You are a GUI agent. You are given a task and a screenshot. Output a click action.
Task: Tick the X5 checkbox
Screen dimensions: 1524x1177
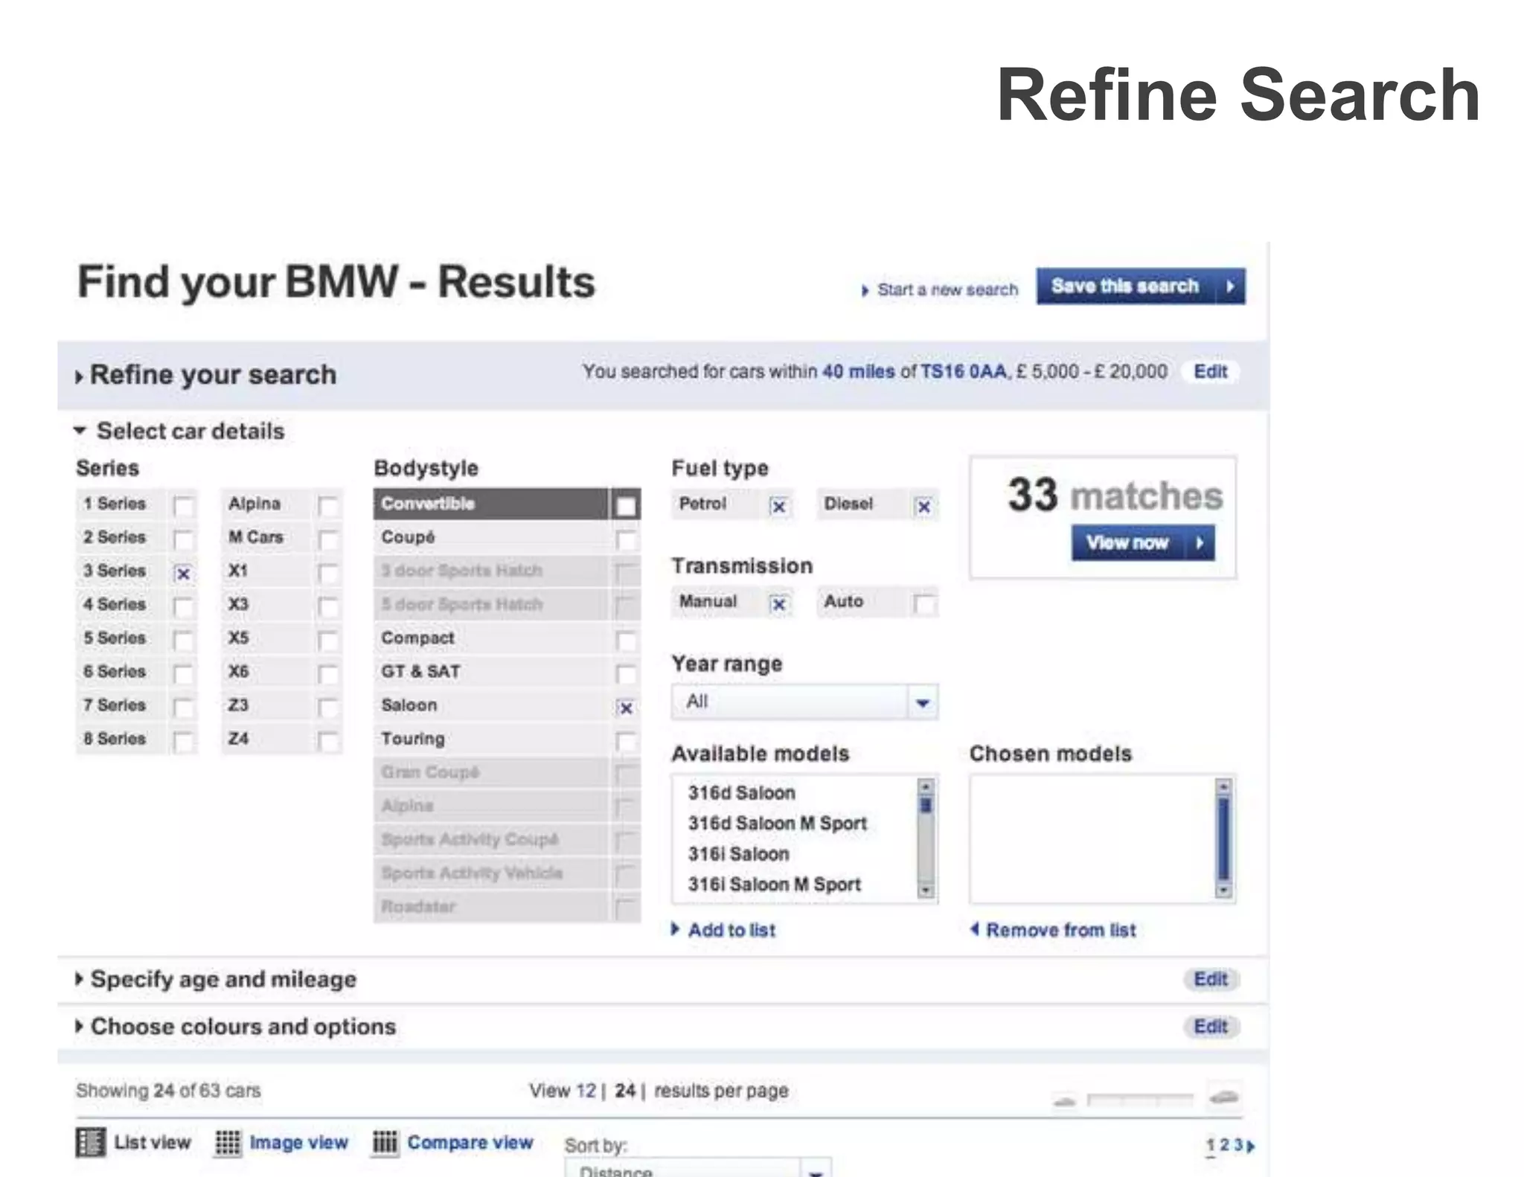click(x=328, y=641)
